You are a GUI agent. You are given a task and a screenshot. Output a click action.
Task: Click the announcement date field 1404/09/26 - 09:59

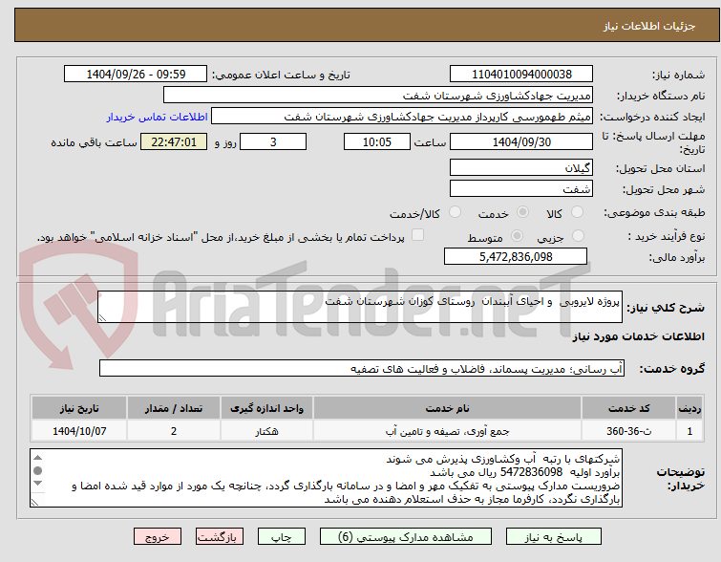pos(136,75)
